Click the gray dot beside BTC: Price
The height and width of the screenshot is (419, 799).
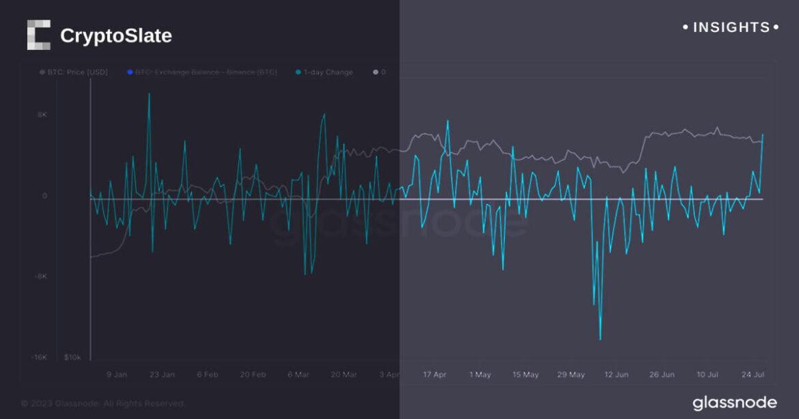click(43, 72)
